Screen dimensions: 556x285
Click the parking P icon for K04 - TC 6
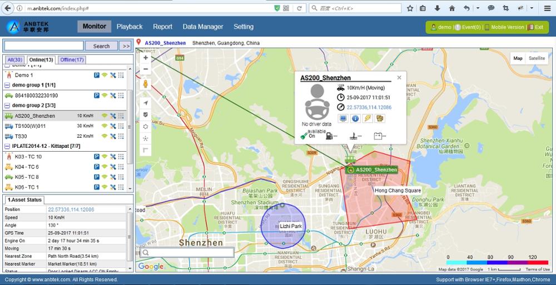[x=96, y=167]
